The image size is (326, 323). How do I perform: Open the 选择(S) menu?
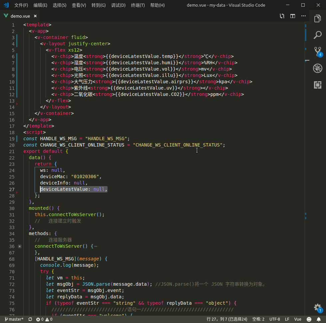pos(60,5)
